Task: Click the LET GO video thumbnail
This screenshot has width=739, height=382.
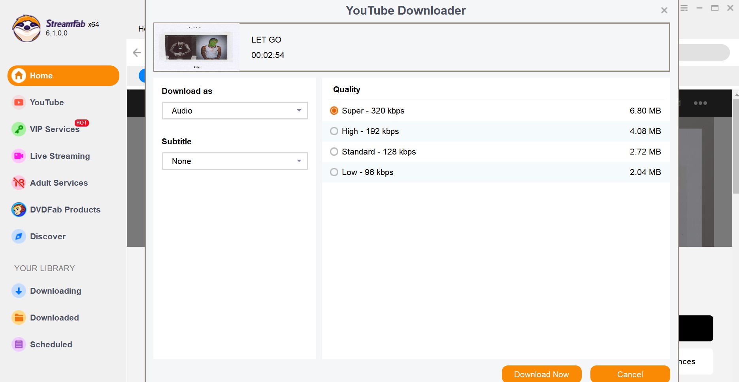Action: 196,47
